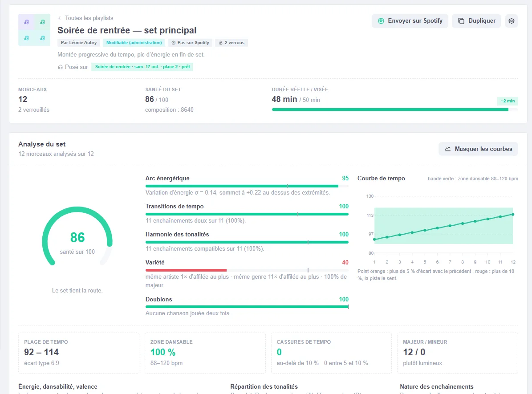The height and width of the screenshot is (394, 532).
Task: Click the −2 min duration badge
Action: (x=508, y=101)
